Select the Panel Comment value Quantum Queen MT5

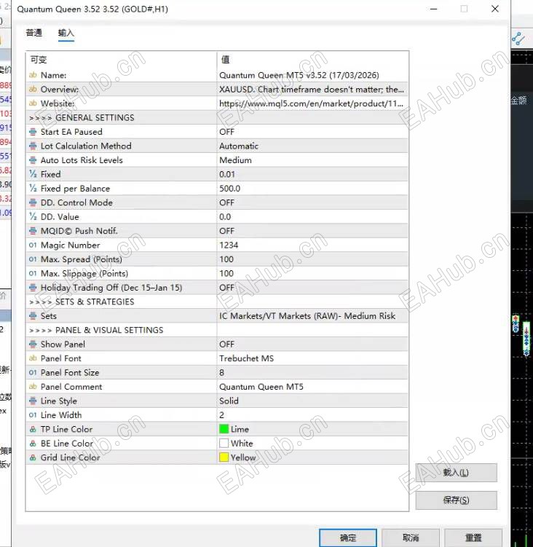pos(312,387)
